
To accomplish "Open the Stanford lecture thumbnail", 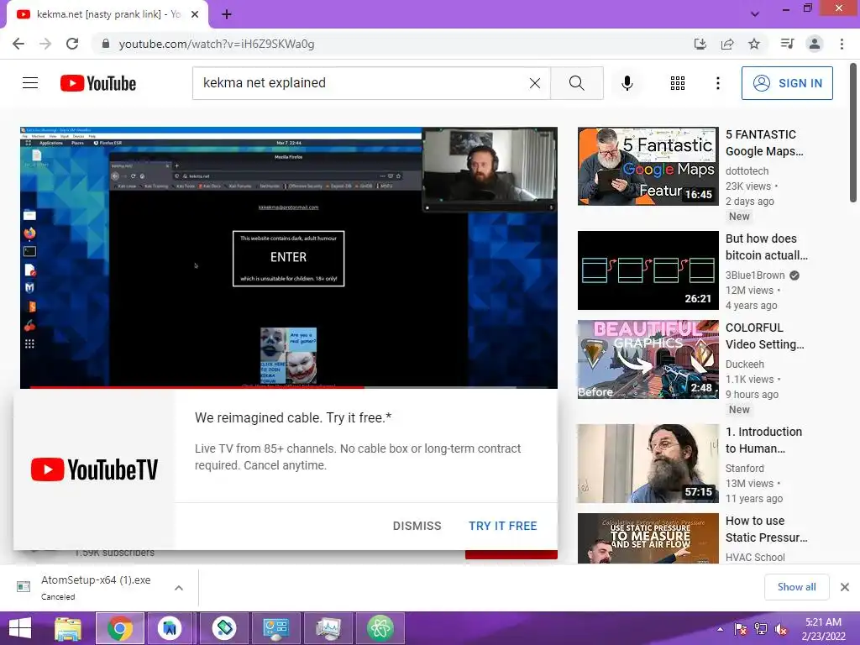I will (648, 464).
